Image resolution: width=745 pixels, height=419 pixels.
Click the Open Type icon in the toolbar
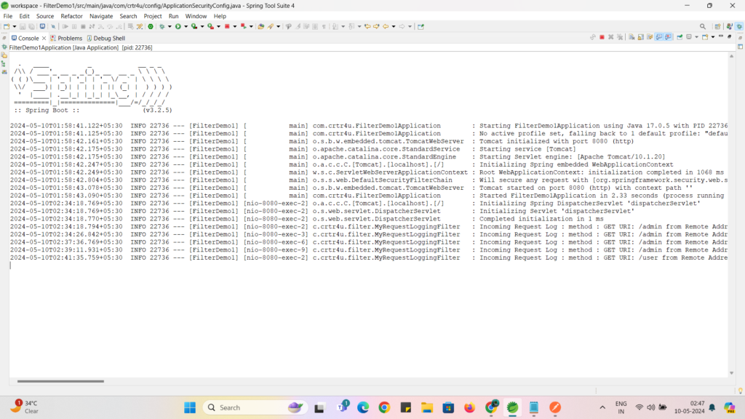261,27
